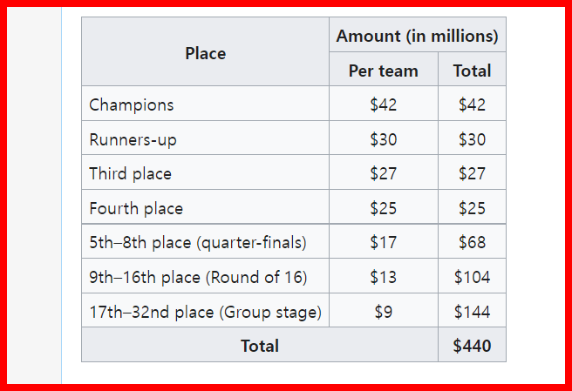Select the Fourth place cell
Viewport: 572px width, 391px height.
point(136,208)
